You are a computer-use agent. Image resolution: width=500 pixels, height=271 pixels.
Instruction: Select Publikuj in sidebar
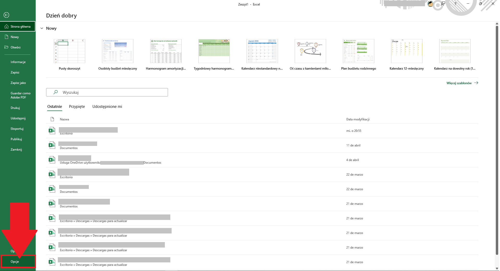pyautogui.click(x=18, y=139)
